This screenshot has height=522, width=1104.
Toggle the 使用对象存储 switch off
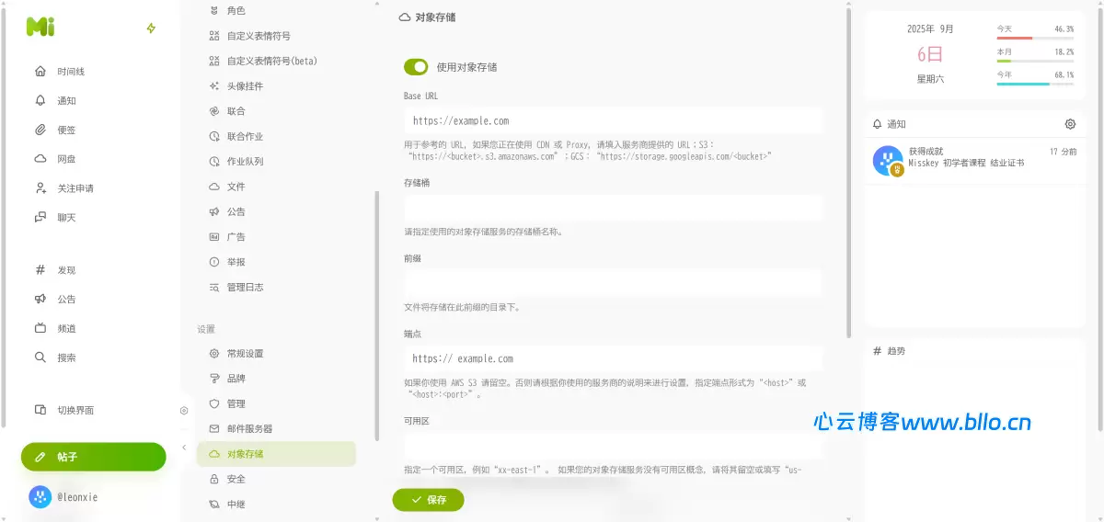tap(416, 67)
